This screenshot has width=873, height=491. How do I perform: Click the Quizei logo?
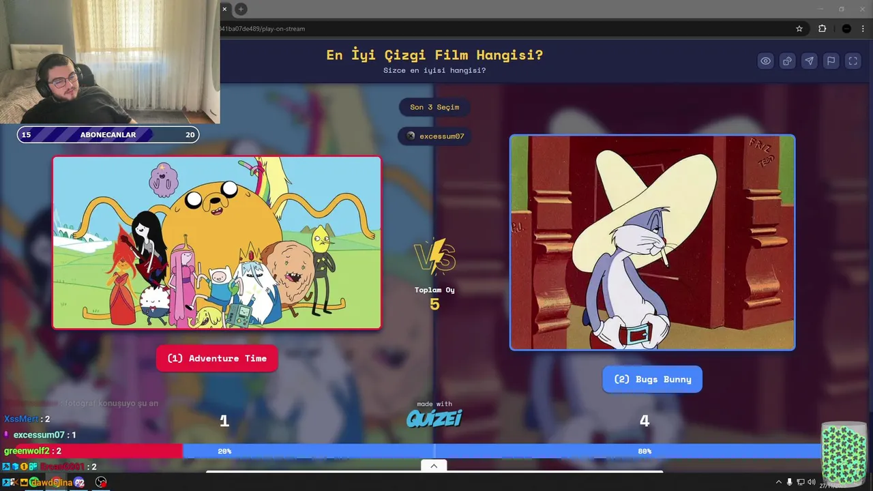coord(434,418)
